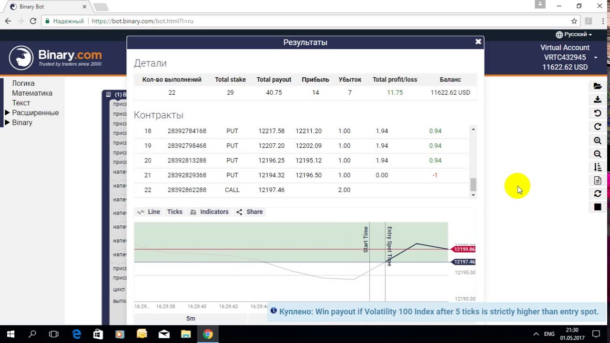This screenshot has width=610, height=343.
Task: Click the CALL type in row 22
Action: (232, 190)
